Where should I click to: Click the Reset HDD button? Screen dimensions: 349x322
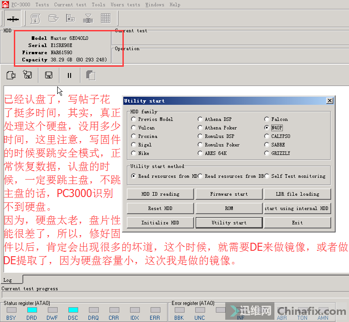[x=160, y=208]
